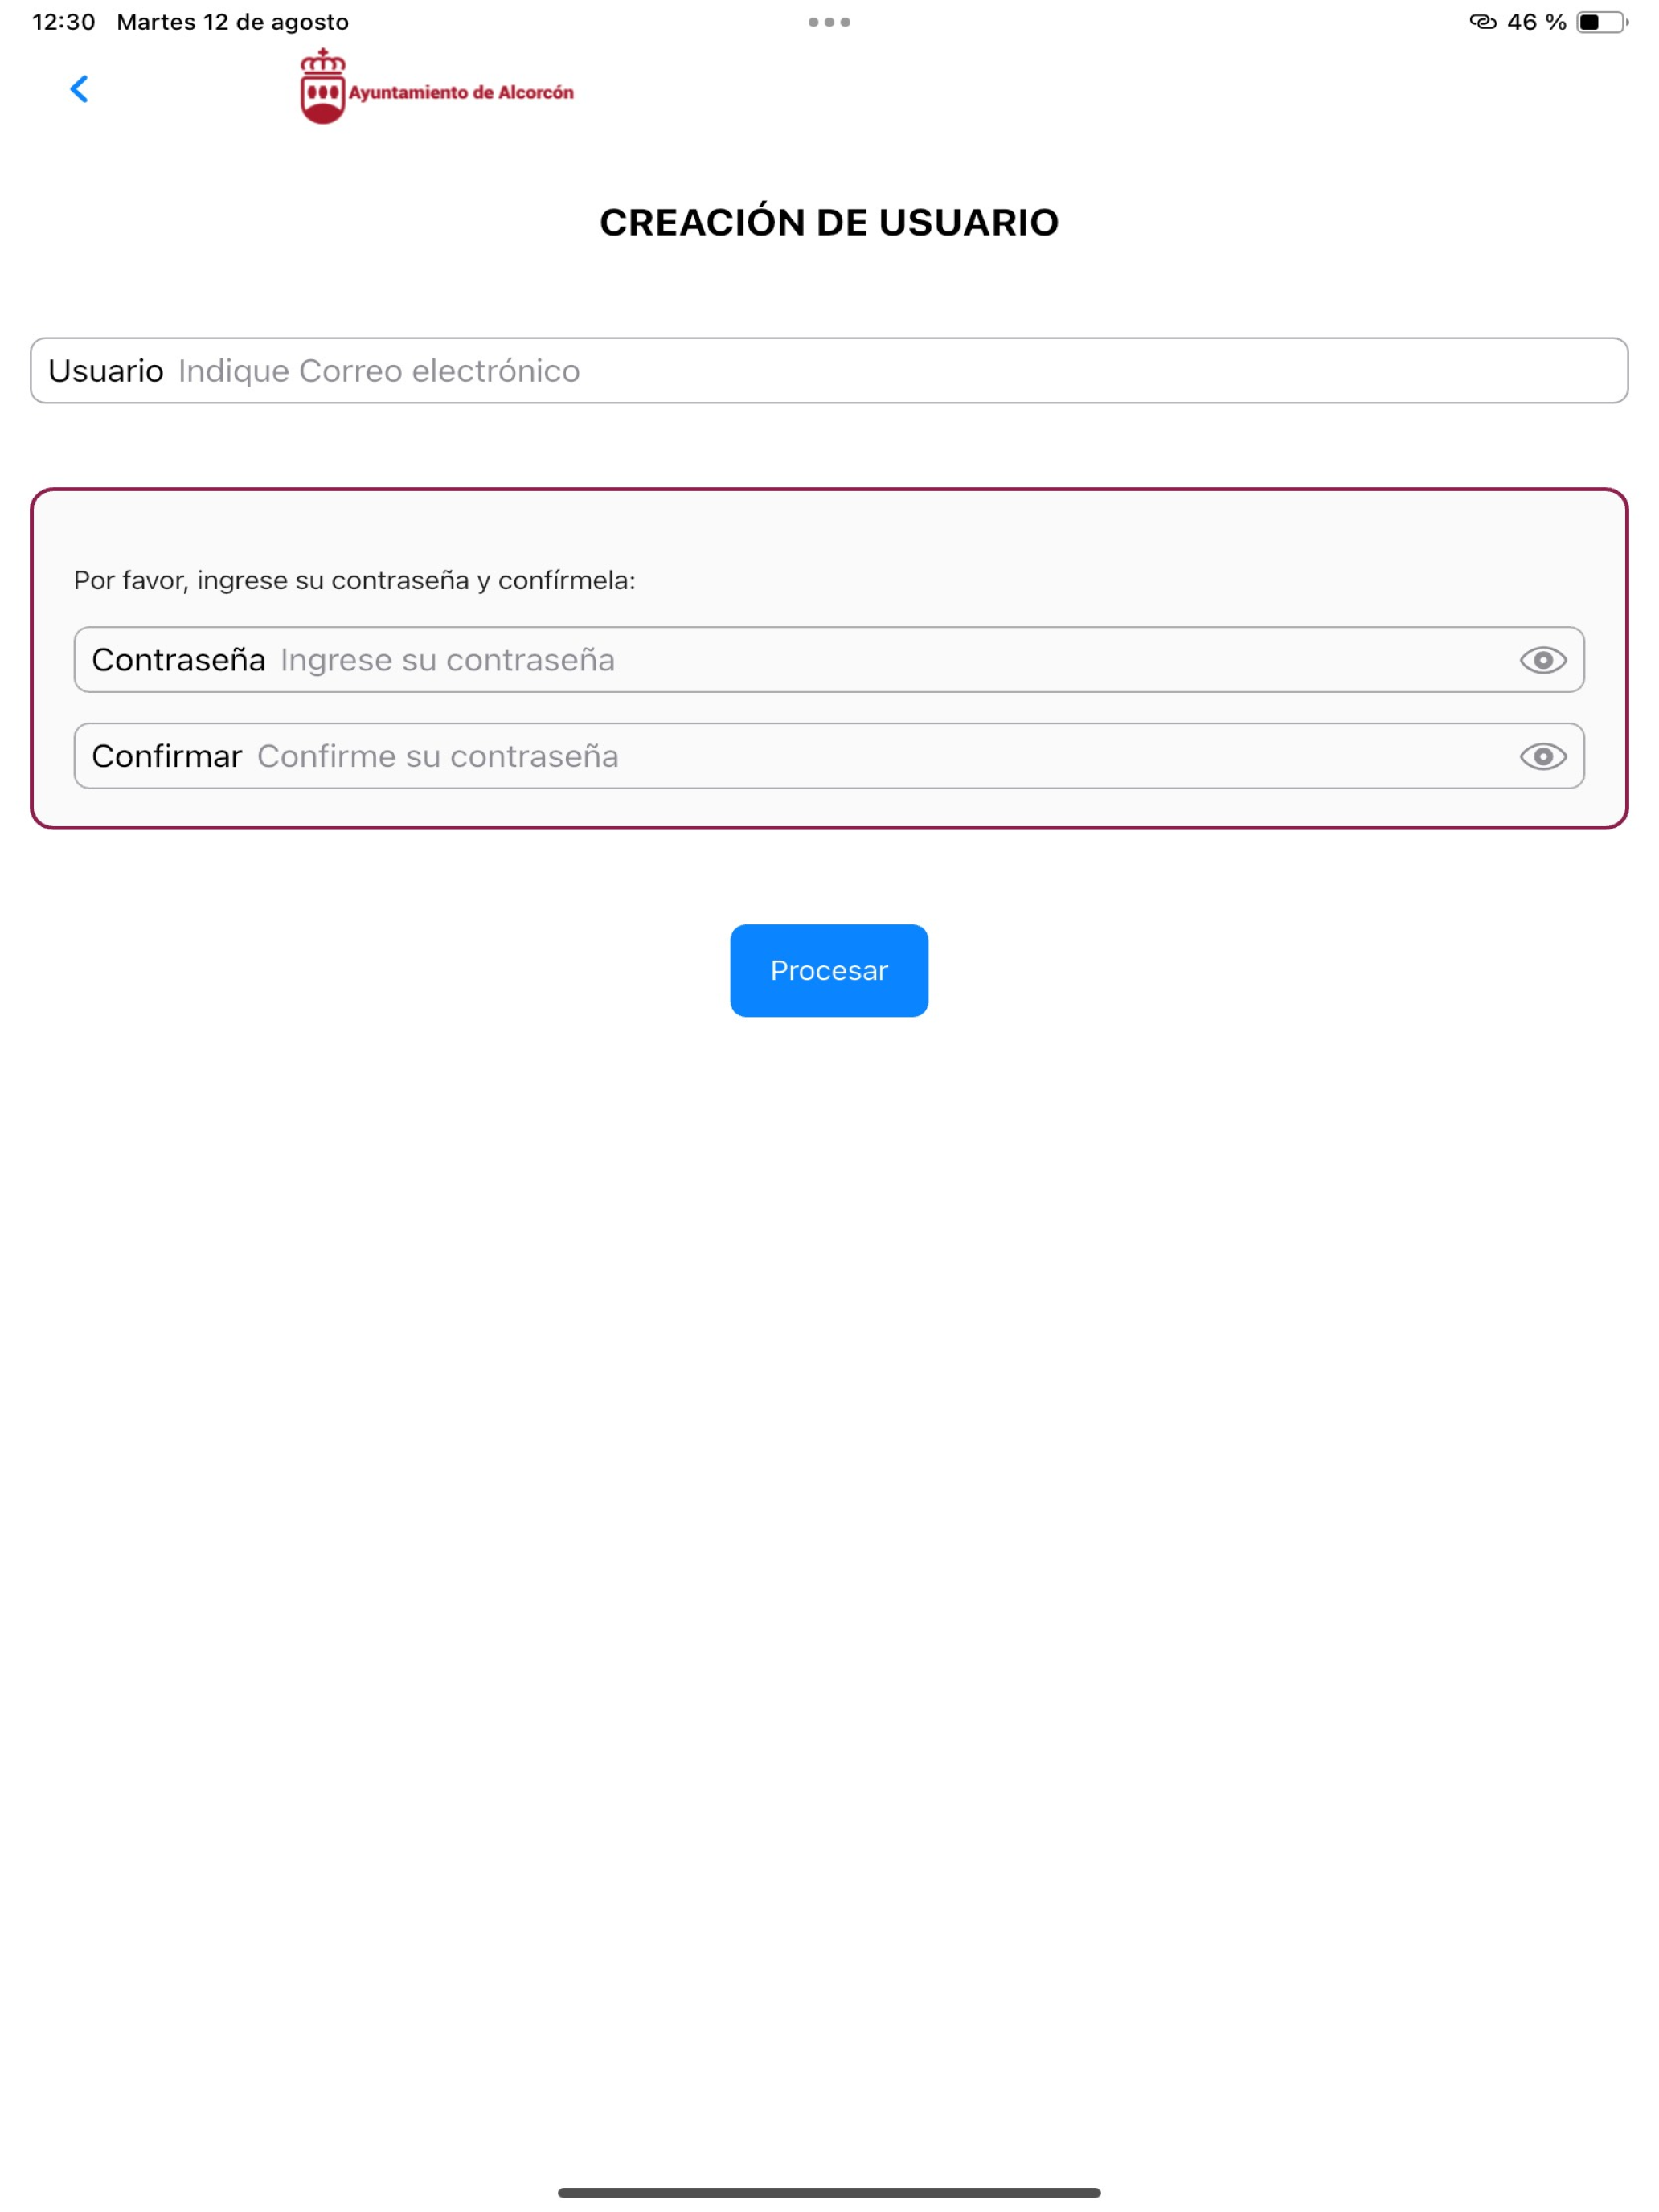Tap the personal hotspot link icon in status bar
The height and width of the screenshot is (2212, 1659).
point(1482,22)
